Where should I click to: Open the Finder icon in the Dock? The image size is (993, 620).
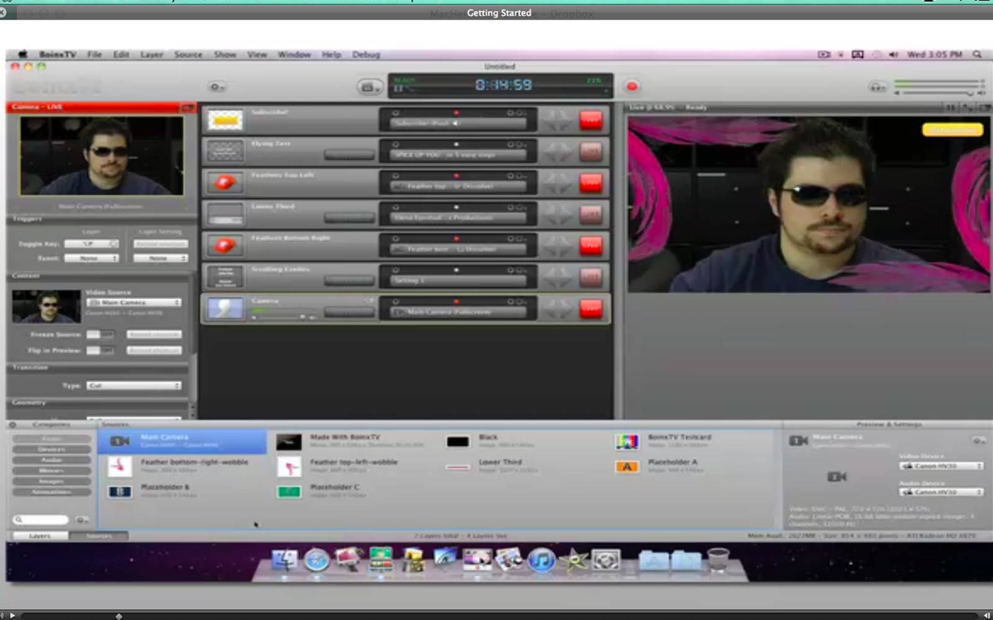pyautogui.click(x=285, y=560)
